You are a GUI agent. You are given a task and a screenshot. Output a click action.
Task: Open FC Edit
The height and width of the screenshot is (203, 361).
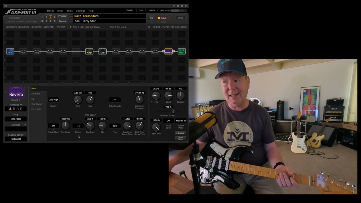[x=156, y=27]
